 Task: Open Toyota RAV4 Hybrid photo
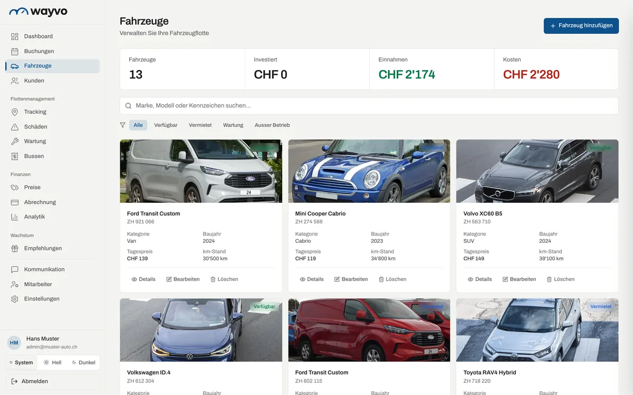pyautogui.click(x=537, y=330)
